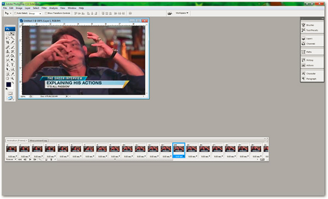Screen dimensions: 328x199
Task: Enable the Auto-Select checkbox
Action: (15, 13)
